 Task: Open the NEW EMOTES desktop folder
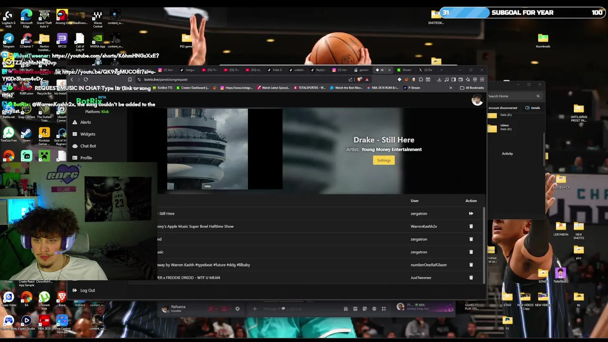tap(579, 229)
